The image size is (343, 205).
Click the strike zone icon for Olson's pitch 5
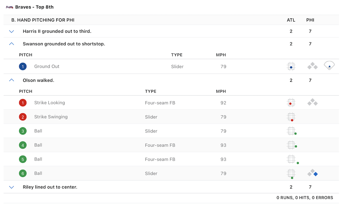click(291, 159)
